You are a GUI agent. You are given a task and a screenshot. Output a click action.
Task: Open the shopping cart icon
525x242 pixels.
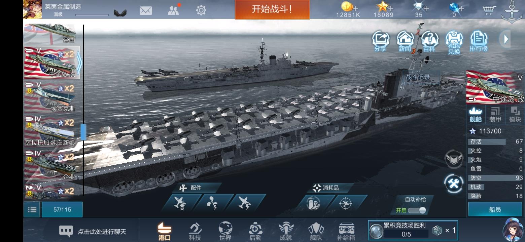pyautogui.click(x=489, y=10)
